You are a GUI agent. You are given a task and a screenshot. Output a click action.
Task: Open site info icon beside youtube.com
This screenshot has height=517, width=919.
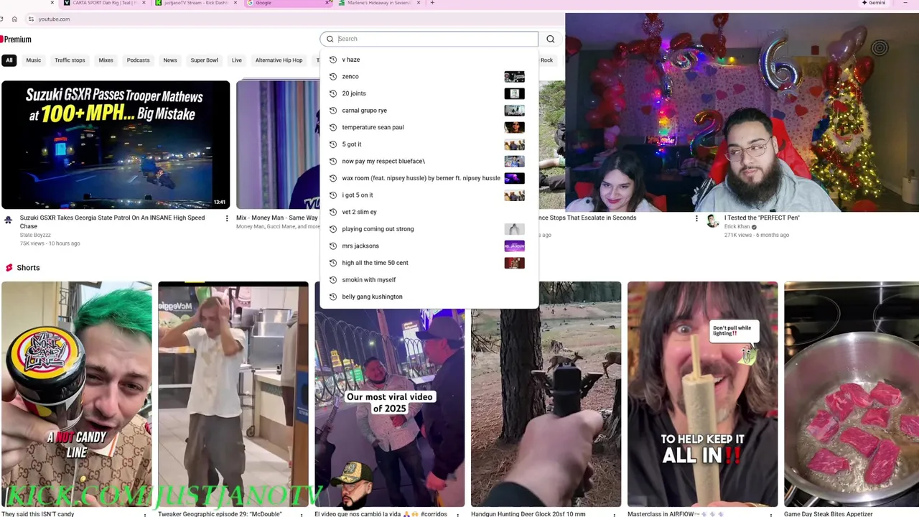(30, 19)
